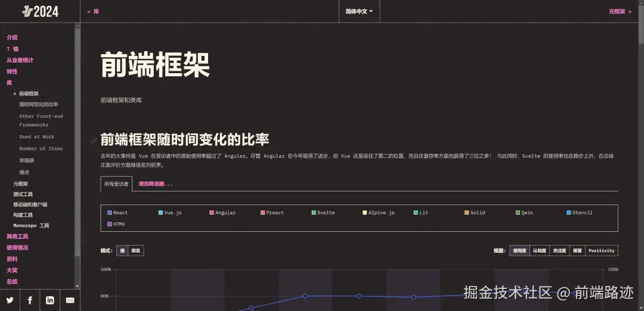
Task: Toggle React in the chart legend
Action: 117,213
